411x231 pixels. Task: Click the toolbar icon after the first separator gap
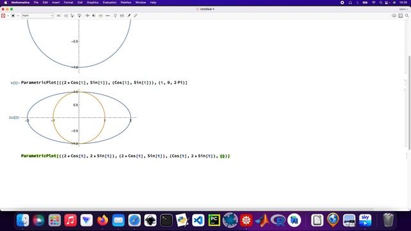(x=87, y=15)
